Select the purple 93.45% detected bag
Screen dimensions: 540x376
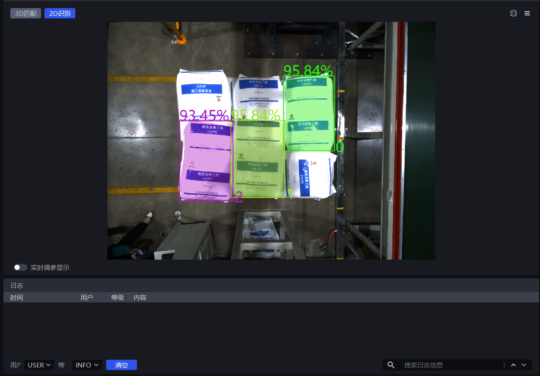tap(205, 160)
